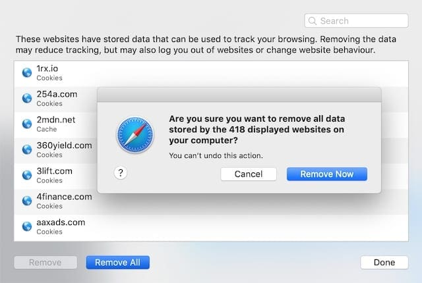The height and width of the screenshot is (283, 422).
Task: Click the globe icon beside 3lift.com
Action: click(27, 175)
